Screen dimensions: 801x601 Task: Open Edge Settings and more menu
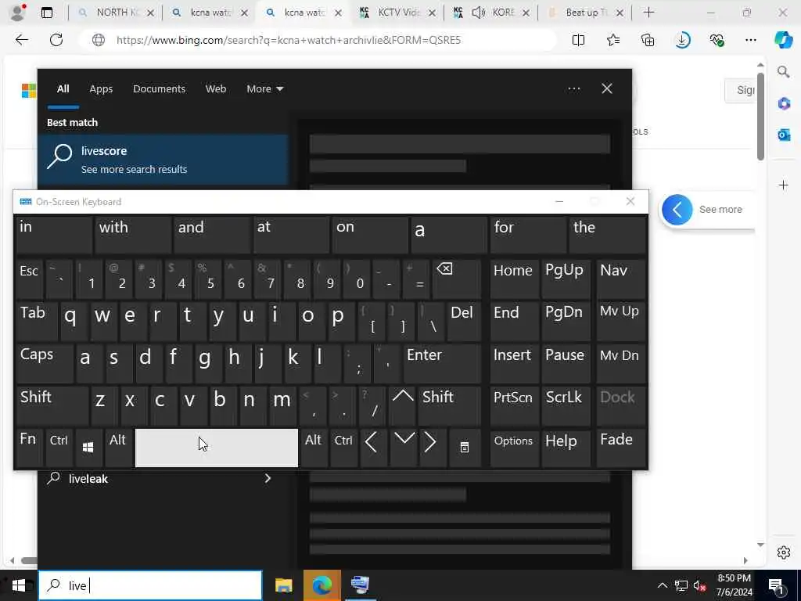(x=751, y=40)
